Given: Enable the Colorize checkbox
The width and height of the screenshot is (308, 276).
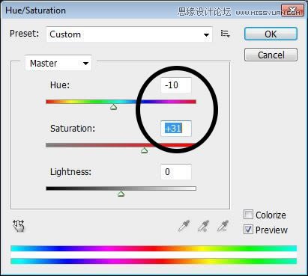Looking at the screenshot, I should pos(248,215).
